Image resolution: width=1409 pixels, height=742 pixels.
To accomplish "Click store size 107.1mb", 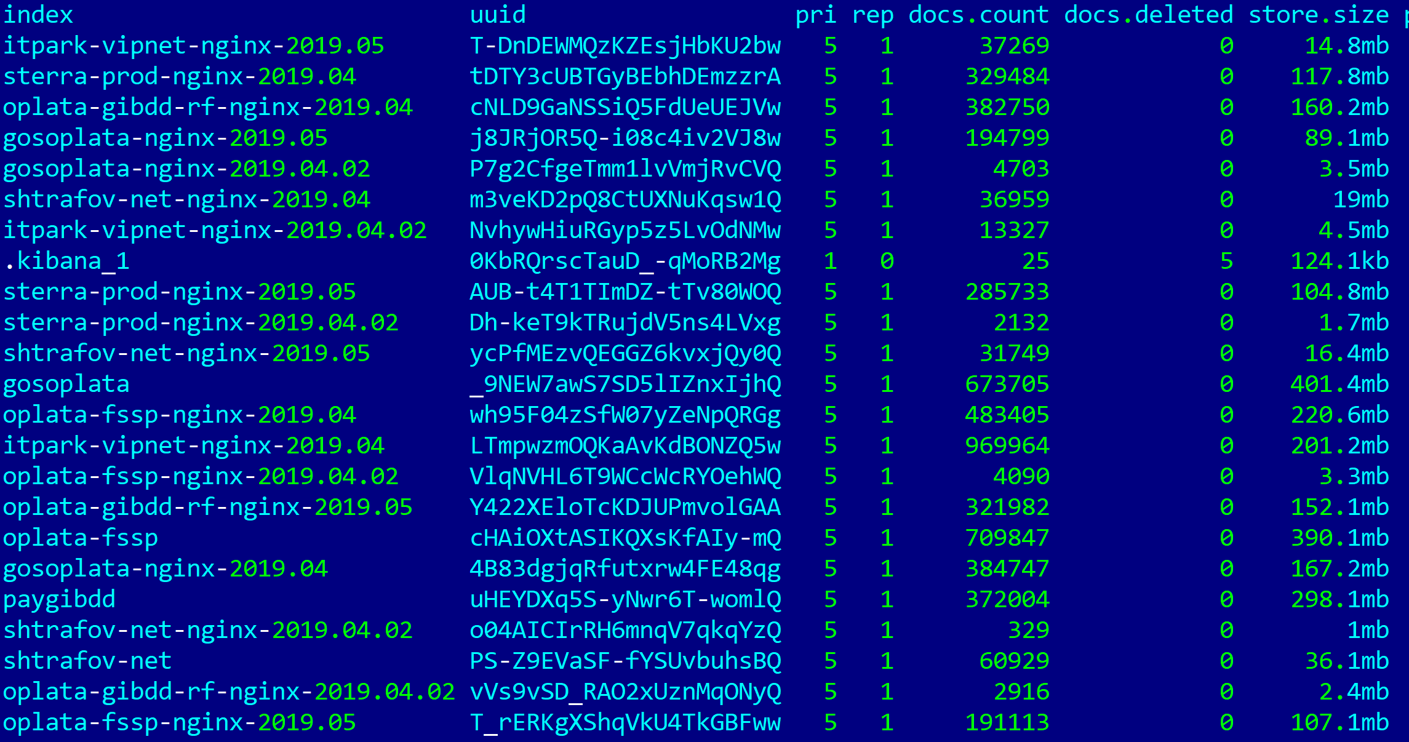I will [x=1339, y=722].
